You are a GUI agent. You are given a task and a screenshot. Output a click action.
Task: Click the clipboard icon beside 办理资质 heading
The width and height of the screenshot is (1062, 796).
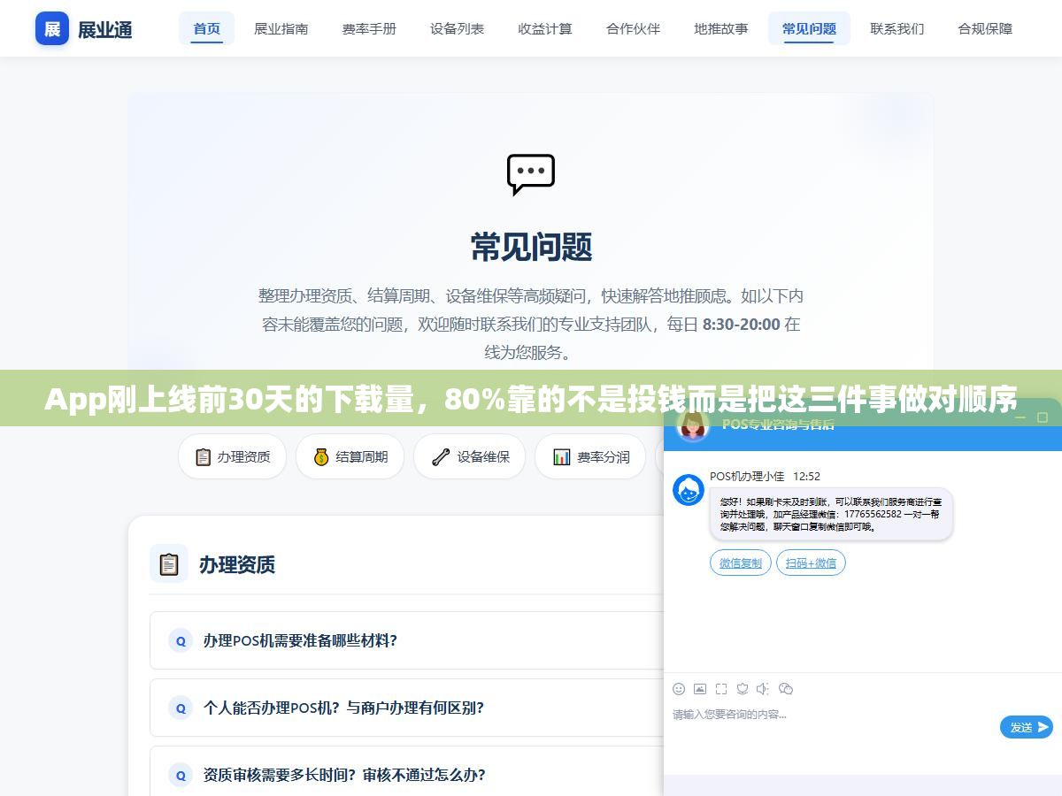coord(169,564)
